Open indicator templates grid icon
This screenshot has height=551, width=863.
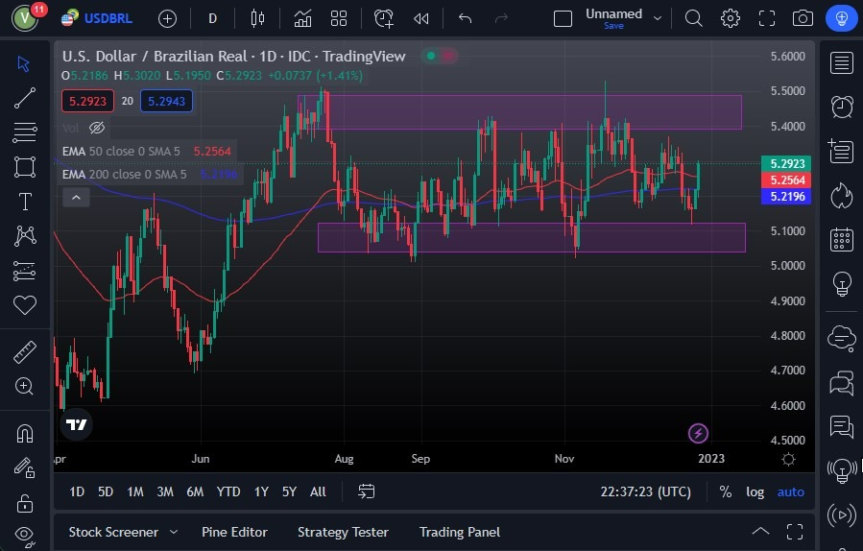(x=339, y=18)
